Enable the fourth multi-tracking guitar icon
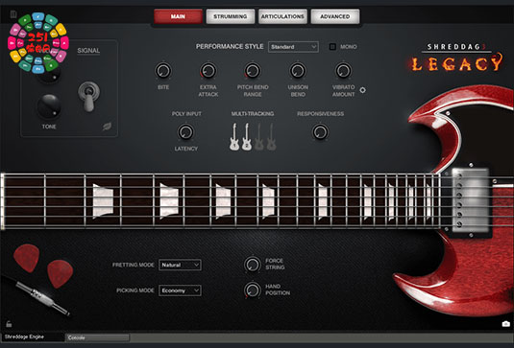This screenshot has height=348, width=514. point(271,137)
